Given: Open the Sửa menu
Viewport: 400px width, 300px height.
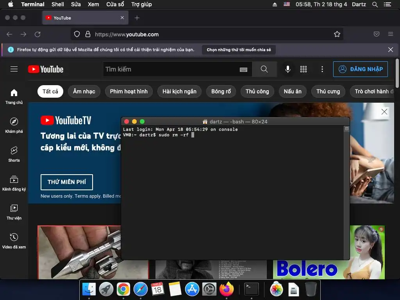Looking at the screenshot, I should (x=76, y=4).
